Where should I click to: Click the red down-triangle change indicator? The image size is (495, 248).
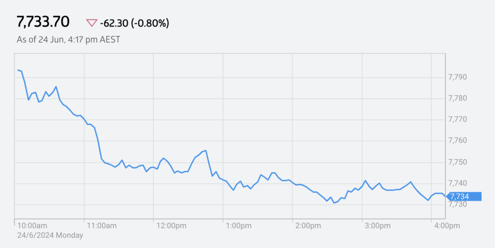click(91, 23)
